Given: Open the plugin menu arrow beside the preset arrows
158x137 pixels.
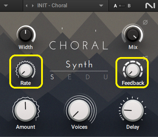Looking at the screenshot, I should point(6,6).
